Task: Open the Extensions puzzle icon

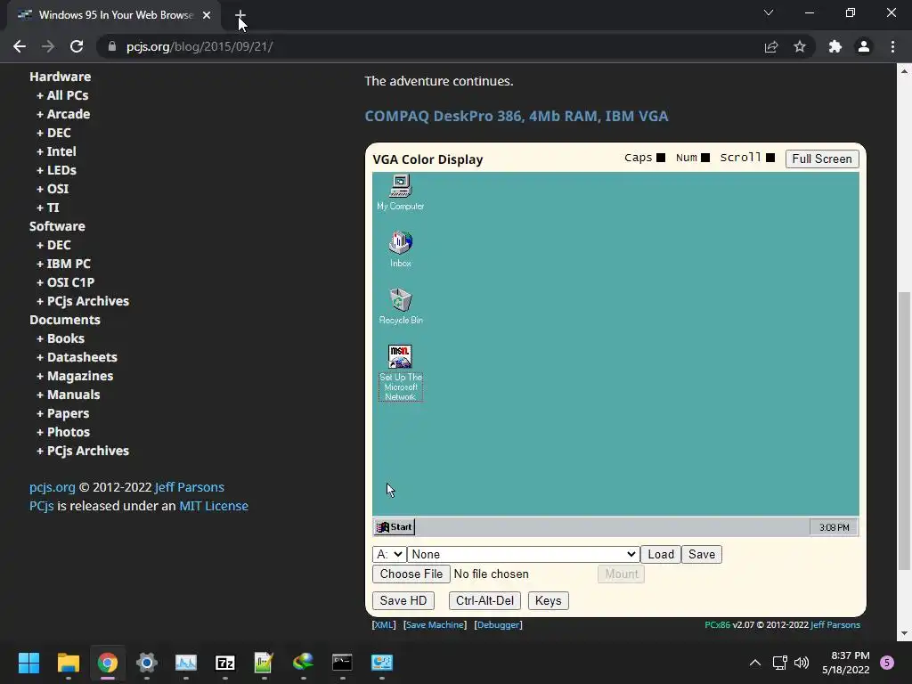Action: click(x=835, y=46)
